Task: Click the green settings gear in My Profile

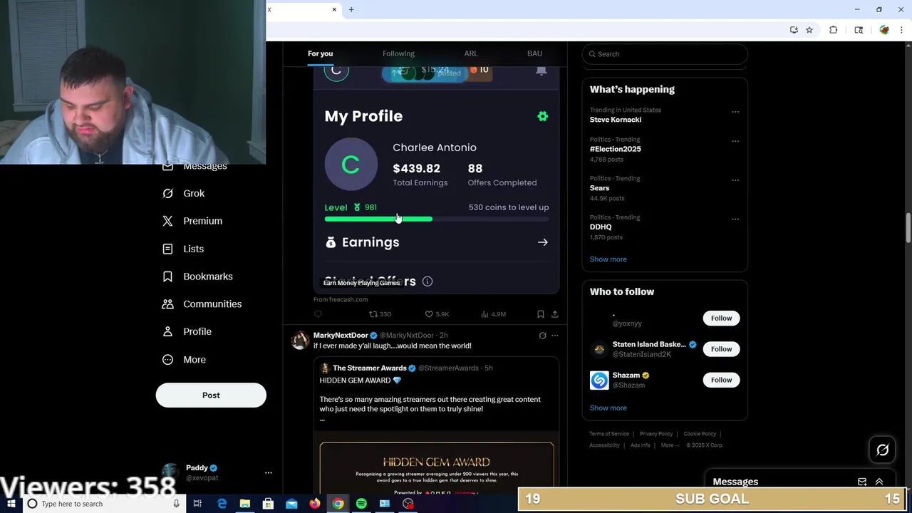Action: tap(543, 116)
